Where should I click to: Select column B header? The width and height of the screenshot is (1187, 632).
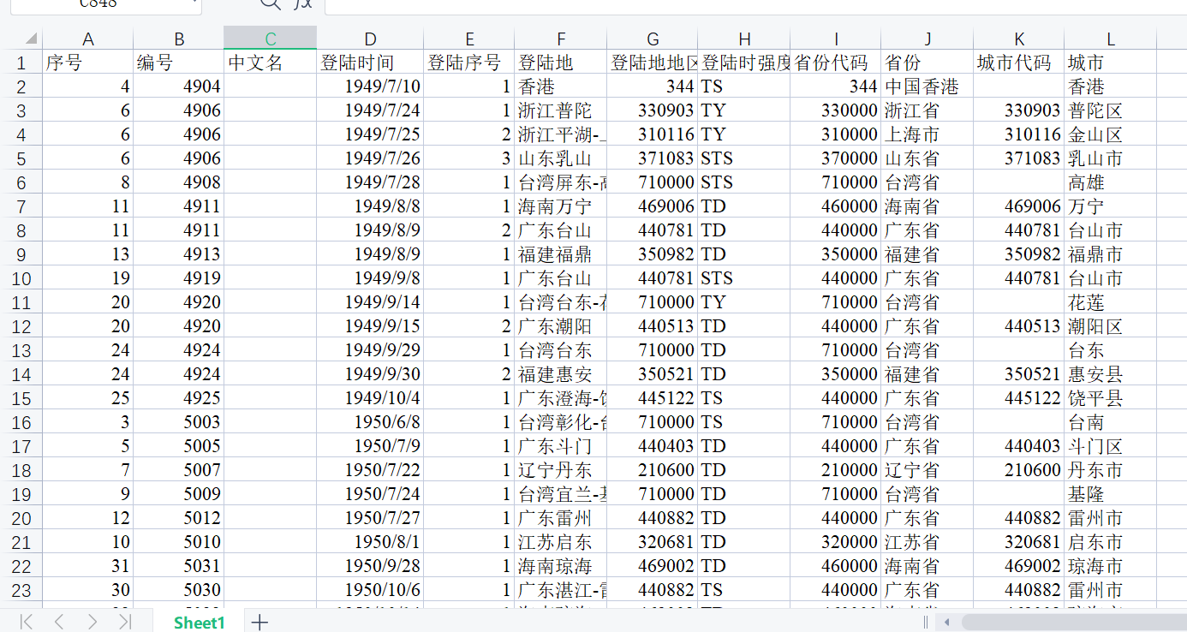click(179, 39)
